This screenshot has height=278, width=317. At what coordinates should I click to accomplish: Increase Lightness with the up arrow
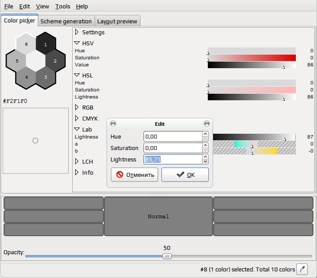tap(205, 157)
